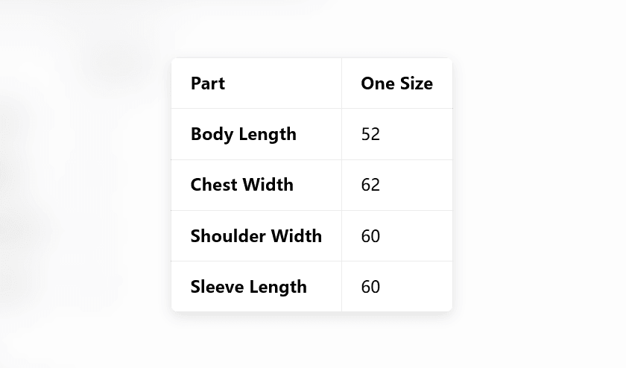Screen dimensions: 626x368
Task: Click the value 52 for Body Length
Action: tap(370, 134)
